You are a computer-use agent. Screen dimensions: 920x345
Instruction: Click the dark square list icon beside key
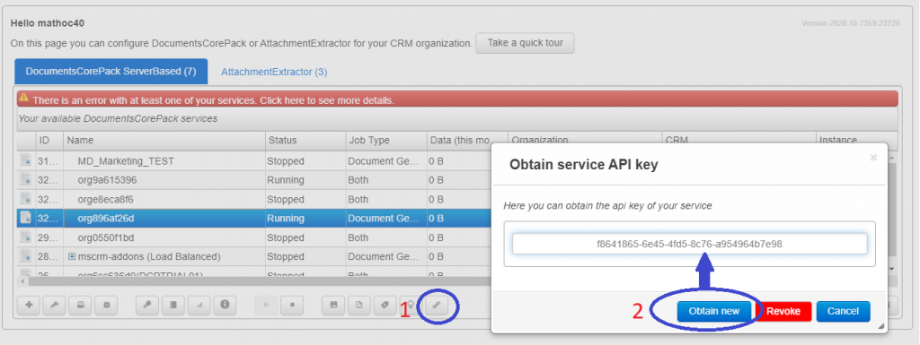[172, 305]
